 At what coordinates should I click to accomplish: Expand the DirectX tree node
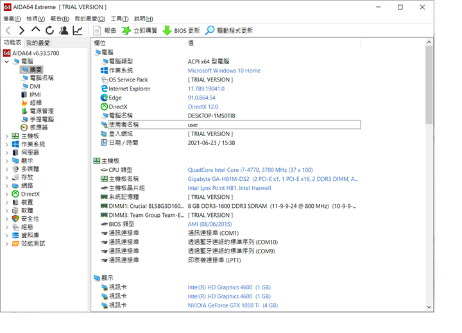coord(7,194)
